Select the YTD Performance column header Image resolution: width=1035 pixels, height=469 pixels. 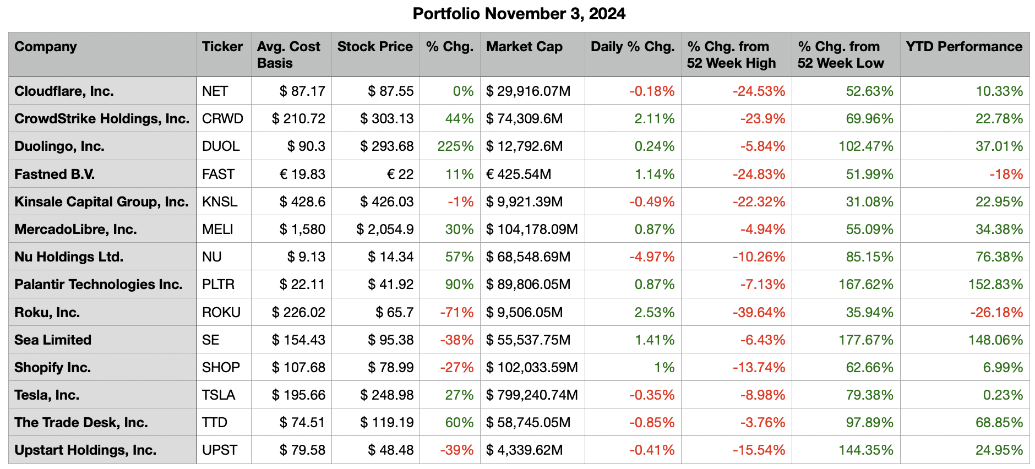(964, 47)
